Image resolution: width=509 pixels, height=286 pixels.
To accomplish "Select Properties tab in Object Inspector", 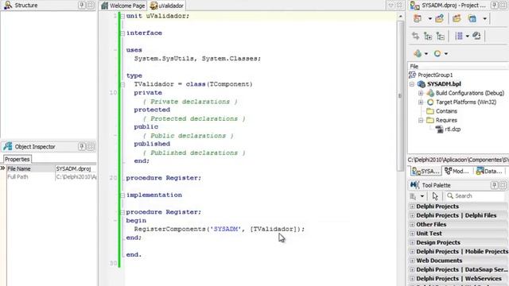I will tap(17, 159).
